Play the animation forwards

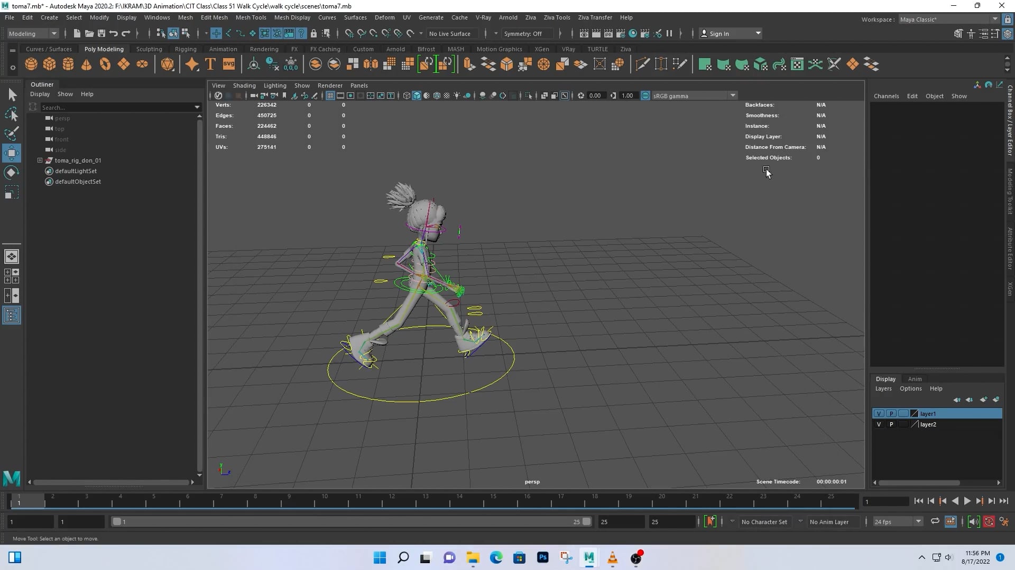click(967, 501)
